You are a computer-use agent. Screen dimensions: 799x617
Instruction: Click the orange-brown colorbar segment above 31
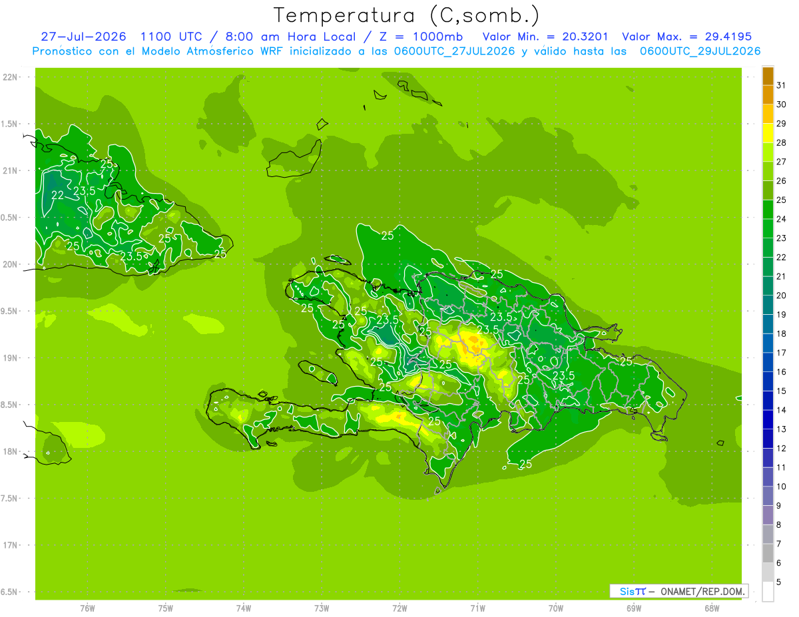768,77
